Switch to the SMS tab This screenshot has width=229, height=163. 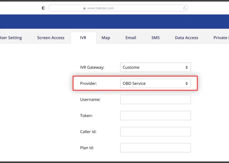[x=155, y=38]
